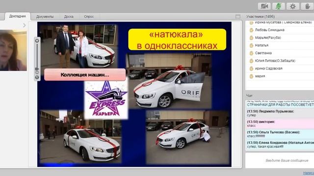Click the zoom slider track on slide

coord(37,55)
